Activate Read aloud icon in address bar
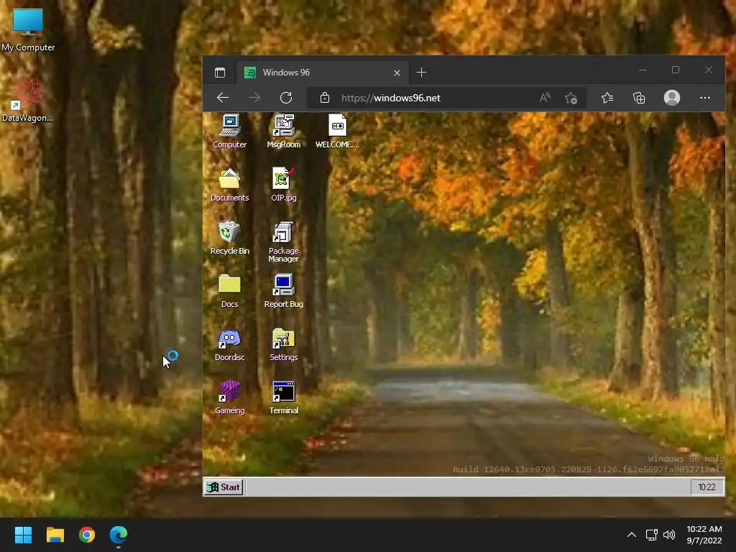 click(x=545, y=98)
